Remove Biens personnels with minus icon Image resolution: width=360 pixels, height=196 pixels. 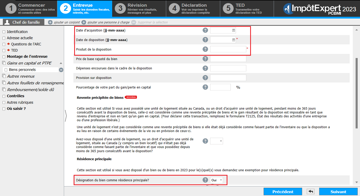coord(61,70)
